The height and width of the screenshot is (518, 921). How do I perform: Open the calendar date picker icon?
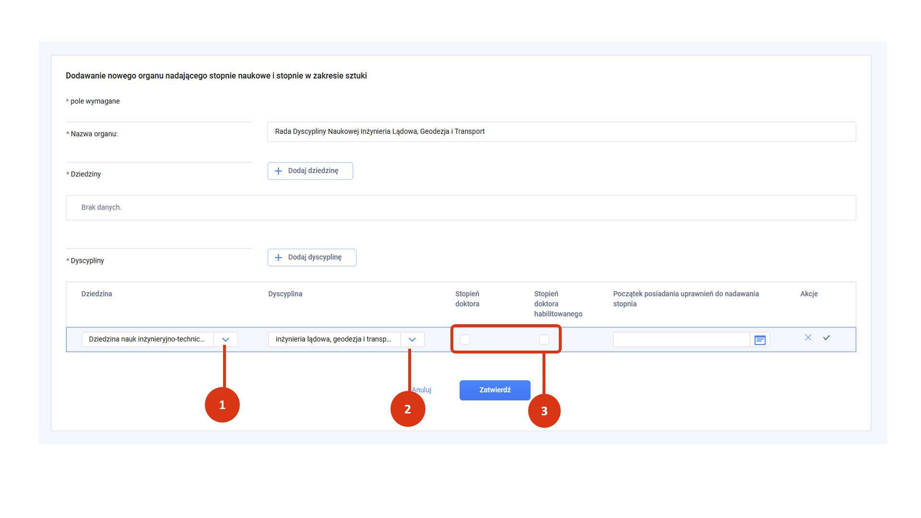760,340
